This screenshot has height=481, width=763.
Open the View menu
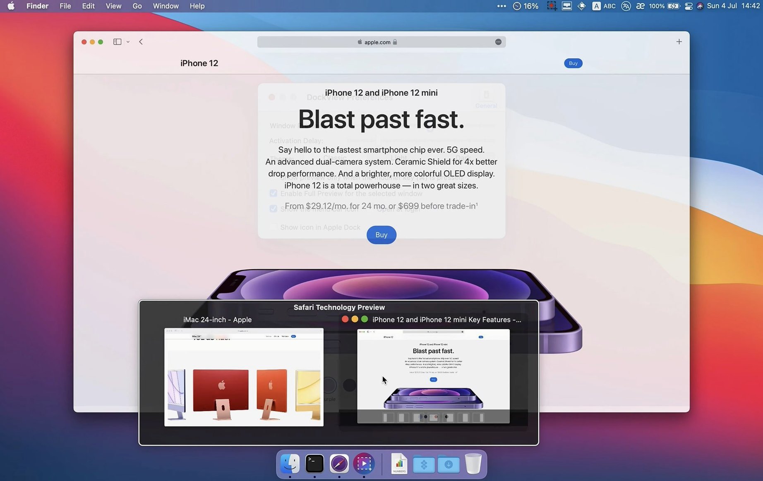[113, 6]
